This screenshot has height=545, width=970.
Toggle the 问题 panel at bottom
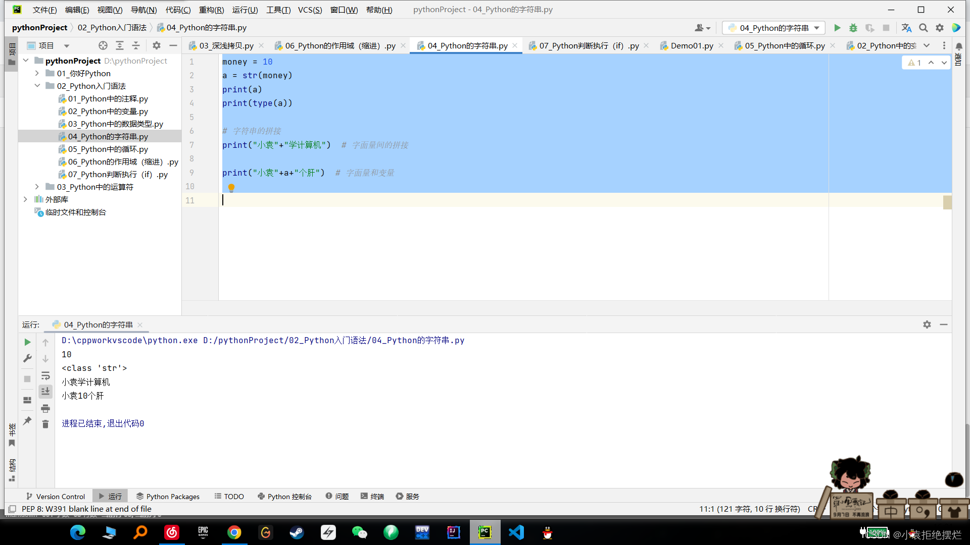coord(339,496)
